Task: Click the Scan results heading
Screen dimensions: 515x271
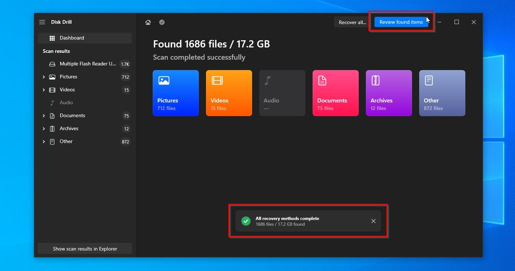Action: 56,51
